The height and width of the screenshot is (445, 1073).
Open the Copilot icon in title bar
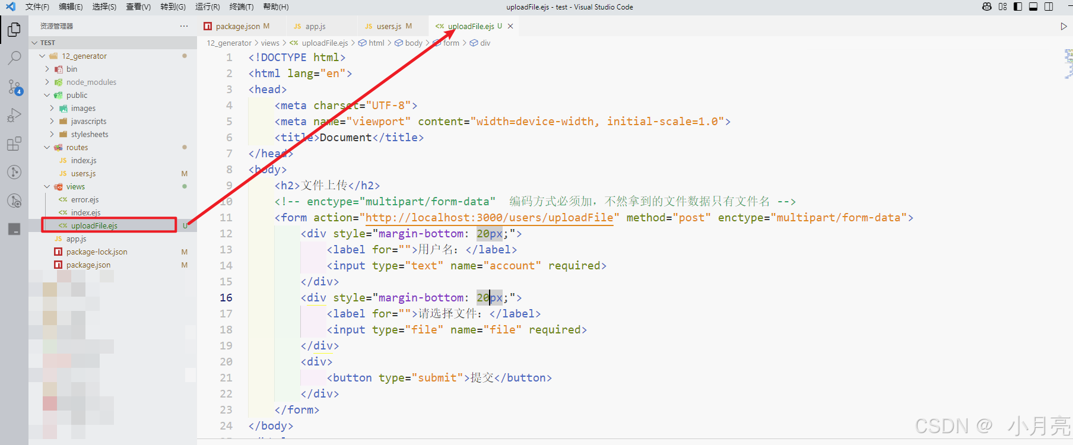987,7
